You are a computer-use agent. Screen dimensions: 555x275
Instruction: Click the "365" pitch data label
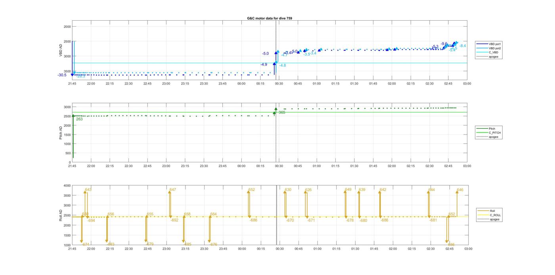282,112
